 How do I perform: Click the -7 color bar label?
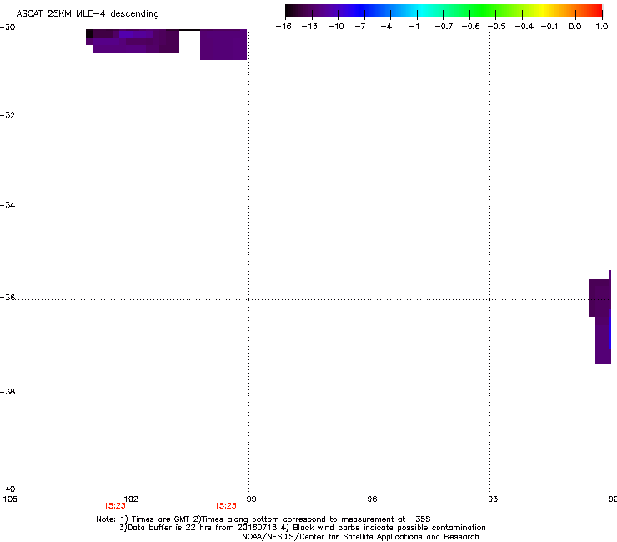coord(360,27)
